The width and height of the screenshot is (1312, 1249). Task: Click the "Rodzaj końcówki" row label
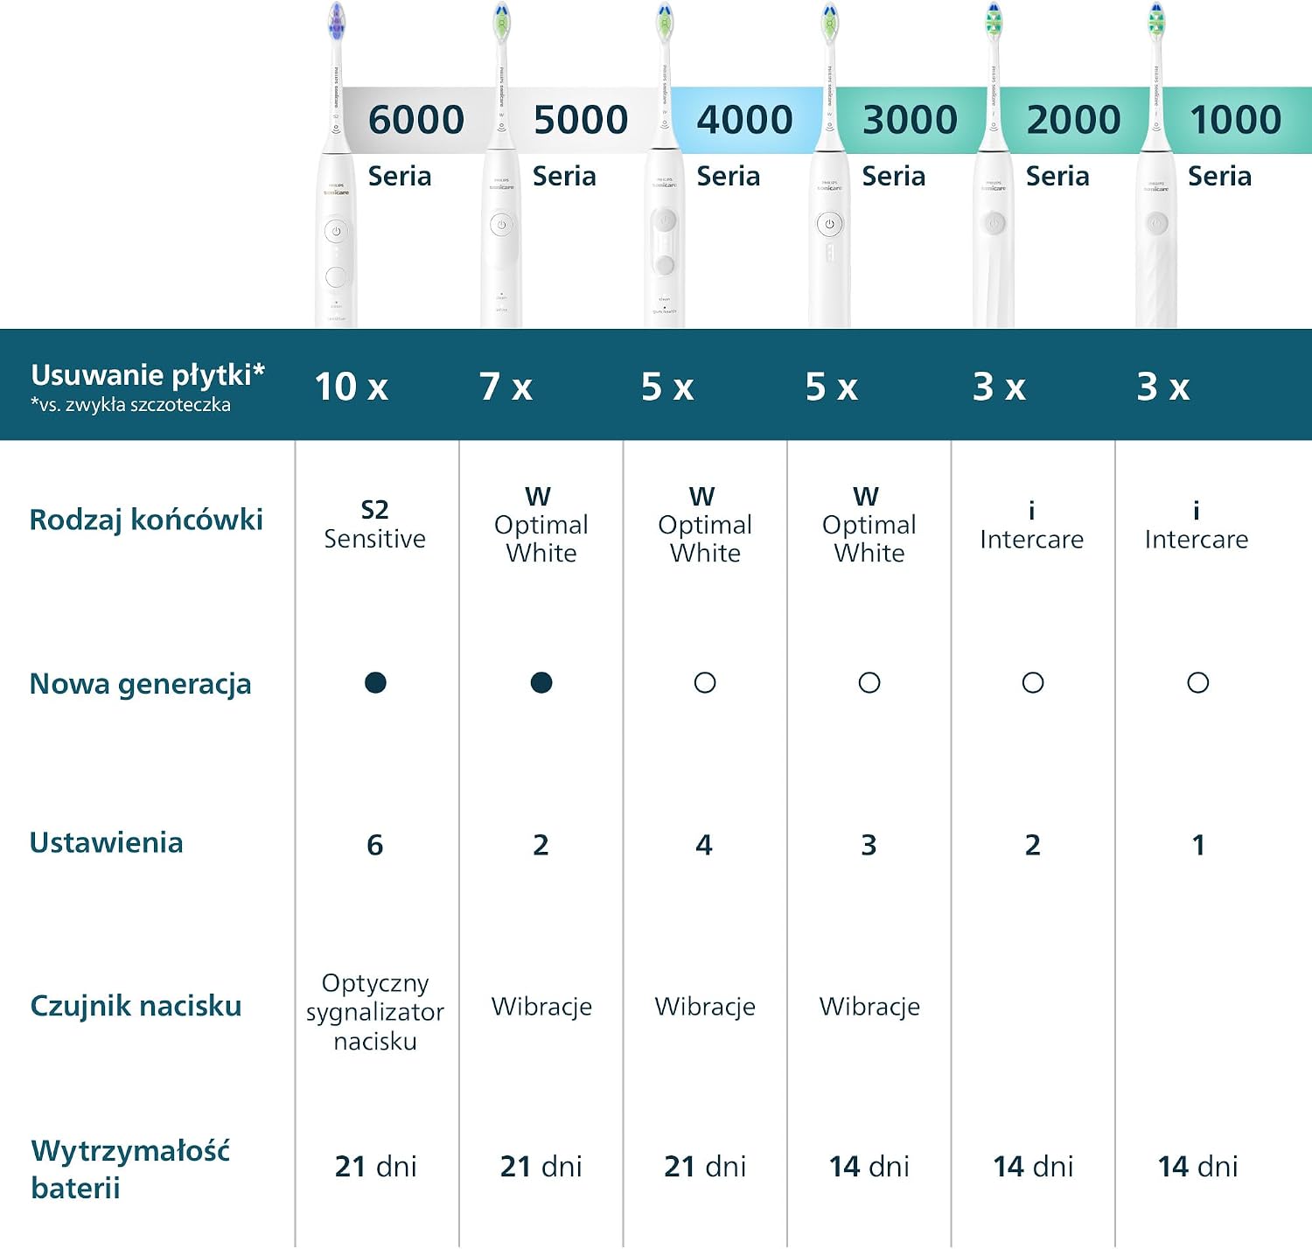coord(146,520)
